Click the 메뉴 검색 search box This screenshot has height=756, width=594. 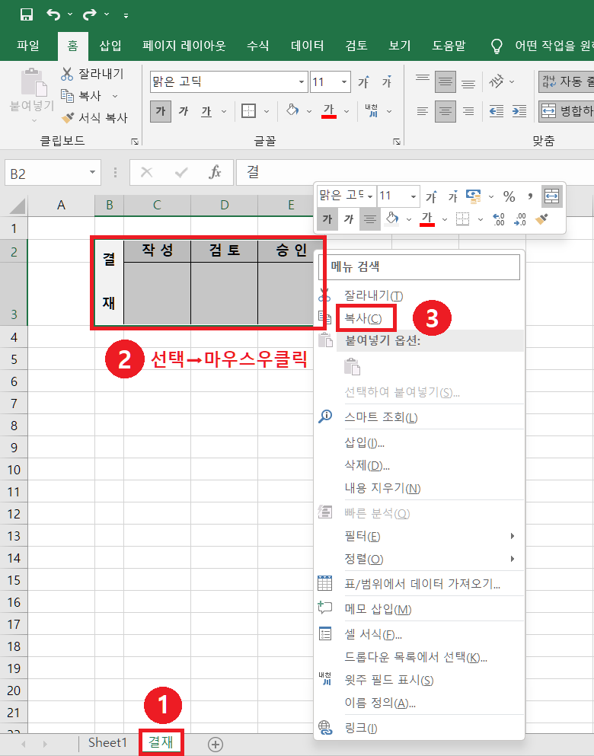(420, 267)
